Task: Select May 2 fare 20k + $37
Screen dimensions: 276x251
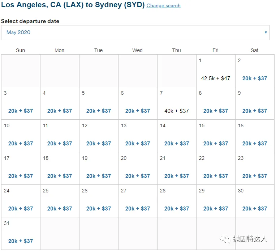Action: [x=255, y=78]
